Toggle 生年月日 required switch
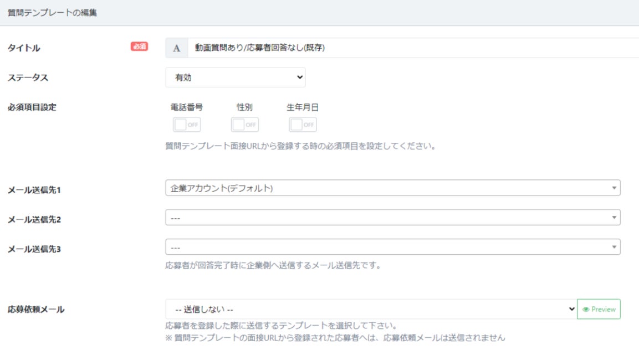The width and height of the screenshot is (639, 350). point(303,125)
